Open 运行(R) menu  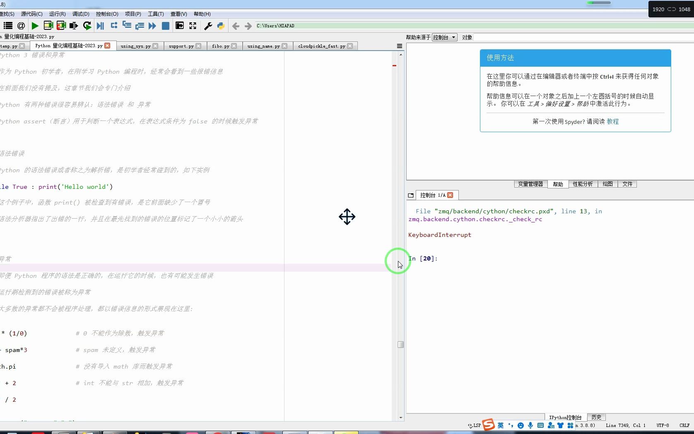pyautogui.click(x=57, y=14)
